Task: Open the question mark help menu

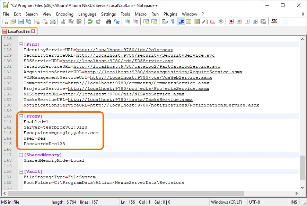Action: point(203,14)
